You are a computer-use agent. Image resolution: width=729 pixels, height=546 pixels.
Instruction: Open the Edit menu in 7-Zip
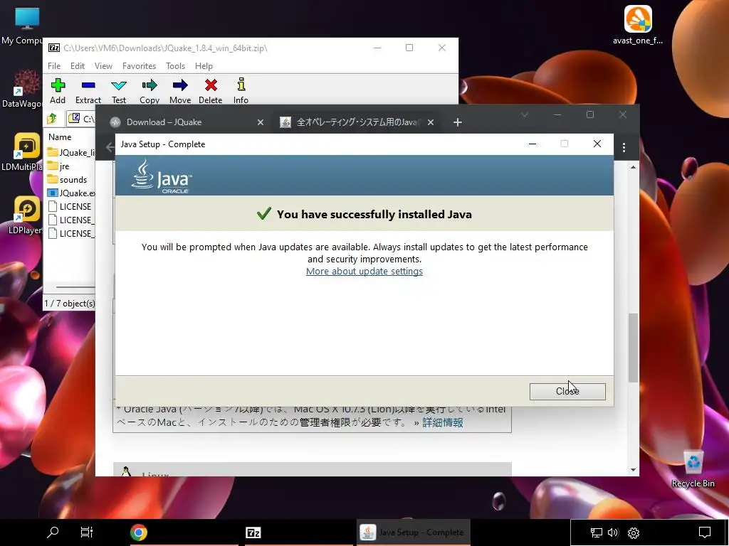coord(77,66)
